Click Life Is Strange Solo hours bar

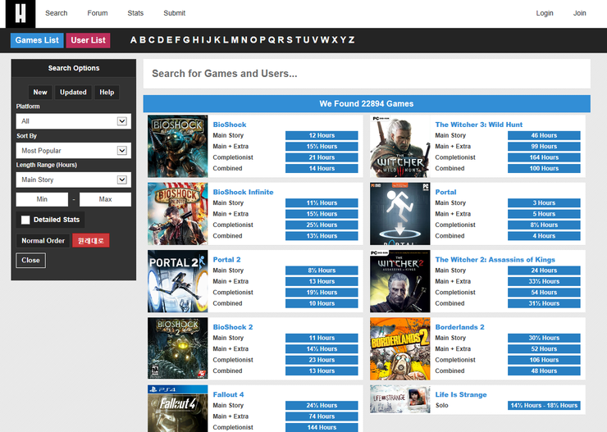pos(544,405)
